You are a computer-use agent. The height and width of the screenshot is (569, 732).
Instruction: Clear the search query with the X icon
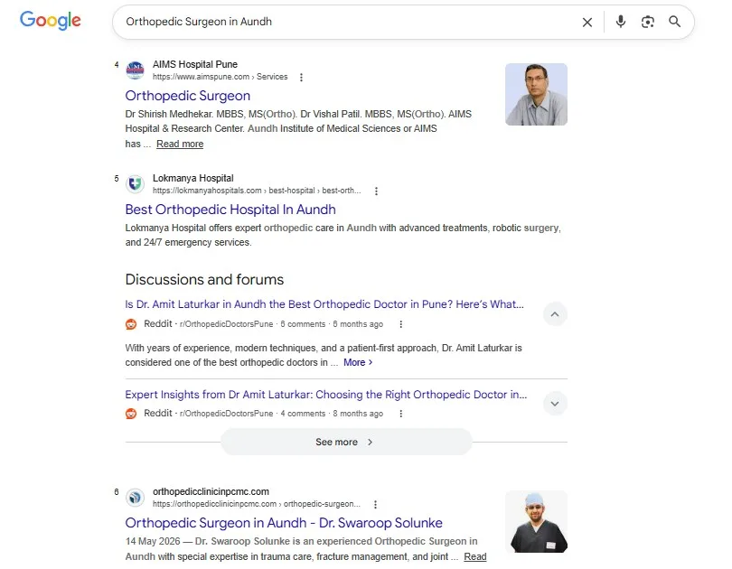pyautogui.click(x=587, y=22)
